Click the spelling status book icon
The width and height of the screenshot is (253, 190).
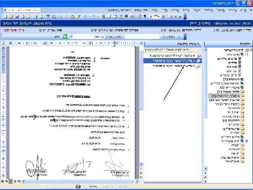click(78, 186)
